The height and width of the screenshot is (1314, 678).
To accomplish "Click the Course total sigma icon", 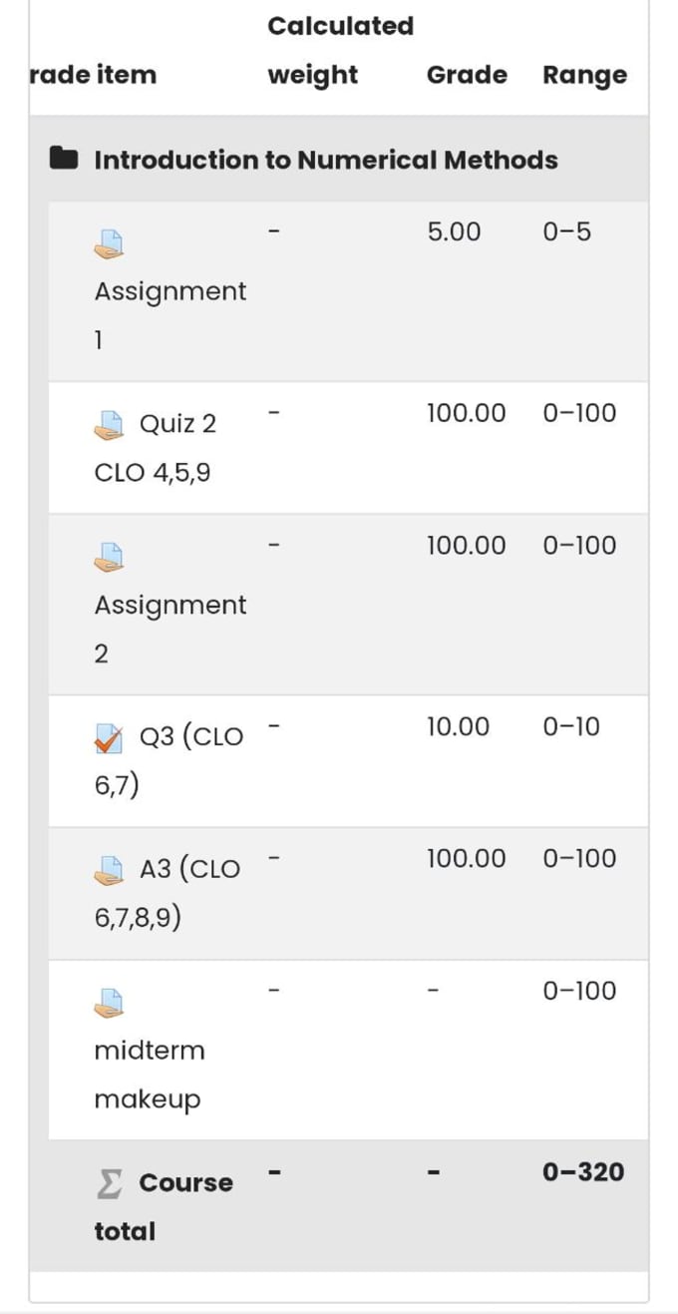I will pos(109,1183).
